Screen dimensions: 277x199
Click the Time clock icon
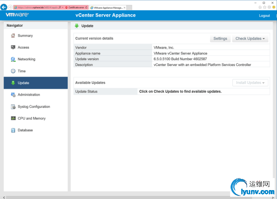tap(13, 71)
